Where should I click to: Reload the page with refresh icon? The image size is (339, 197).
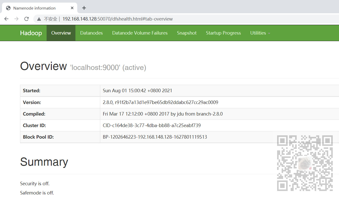tap(27, 19)
